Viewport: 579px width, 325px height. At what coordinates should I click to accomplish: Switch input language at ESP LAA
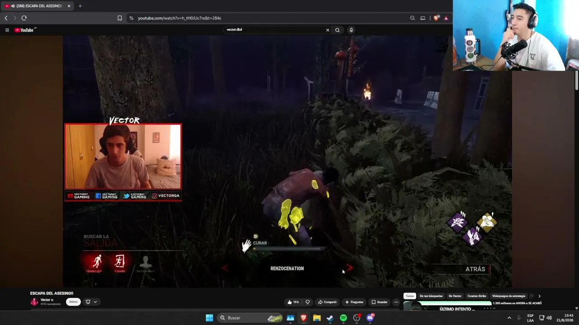530,318
